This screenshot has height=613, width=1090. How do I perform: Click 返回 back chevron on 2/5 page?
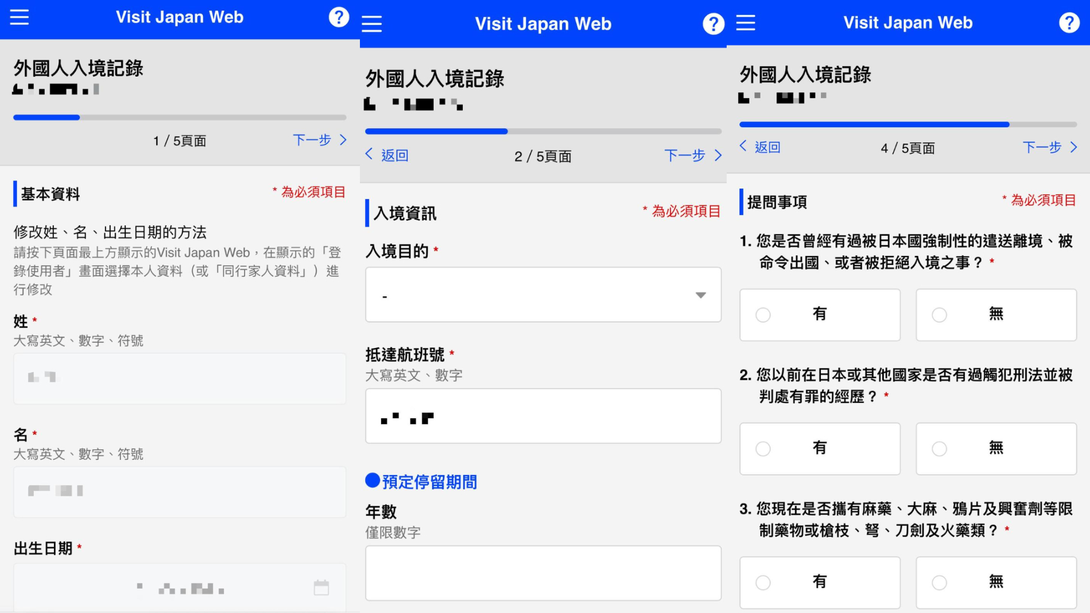point(369,154)
